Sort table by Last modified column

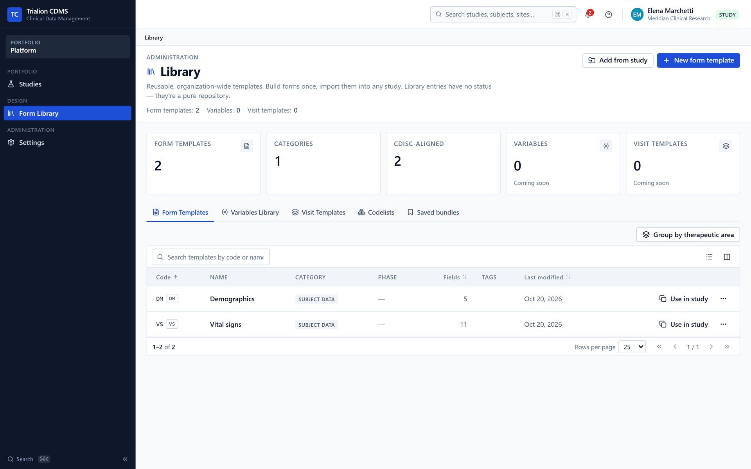click(x=547, y=277)
